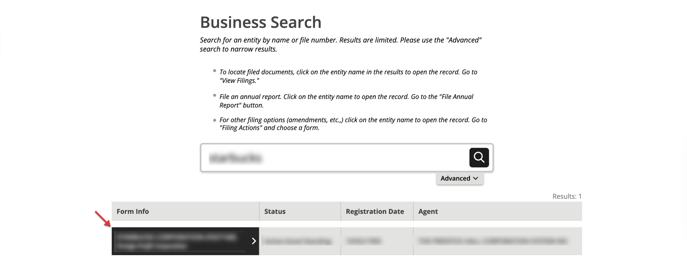
Task: Click the Agent column header
Action: click(428, 211)
